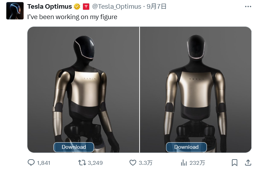
Task: Open view analytics bar chart icon
Action: click(x=184, y=162)
